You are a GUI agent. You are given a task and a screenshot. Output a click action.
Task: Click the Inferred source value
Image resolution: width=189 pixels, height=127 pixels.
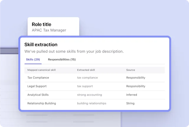point(132,95)
